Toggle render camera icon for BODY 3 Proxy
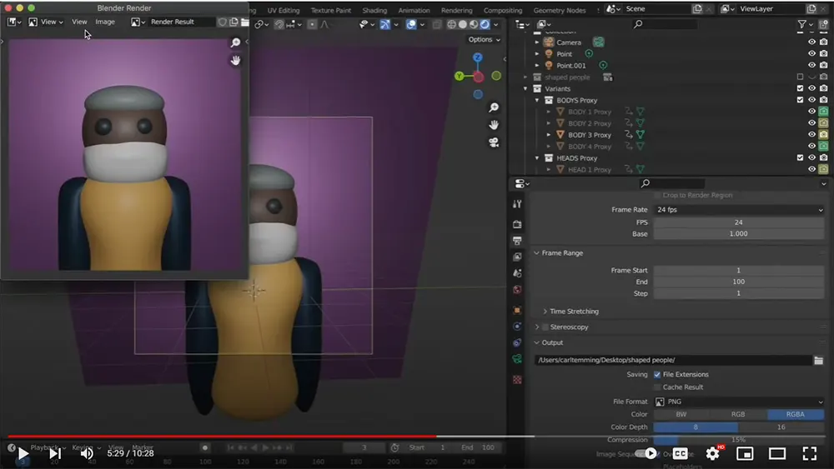 point(823,134)
